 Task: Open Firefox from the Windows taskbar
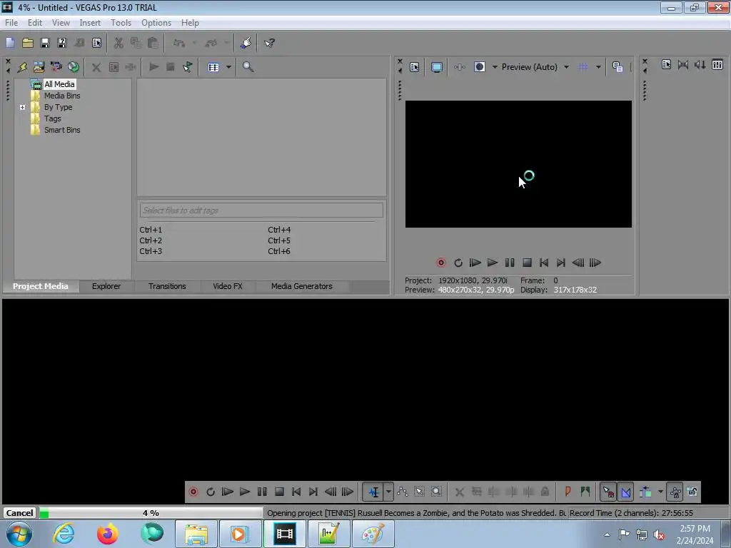[x=107, y=534]
